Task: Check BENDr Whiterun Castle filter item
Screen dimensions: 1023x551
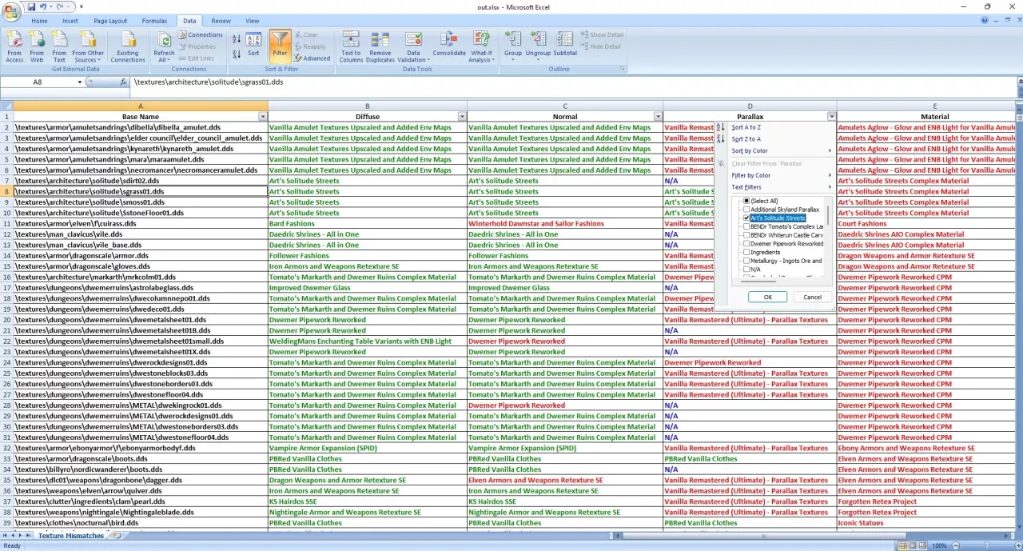Action: click(746, 235)
